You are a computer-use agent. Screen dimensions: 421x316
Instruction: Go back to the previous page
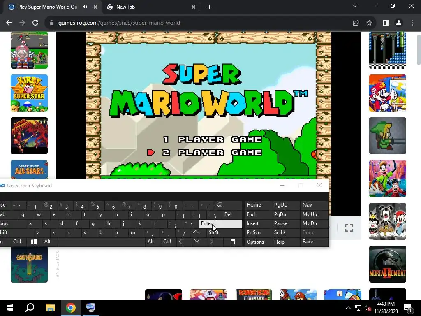pos(9,23)
